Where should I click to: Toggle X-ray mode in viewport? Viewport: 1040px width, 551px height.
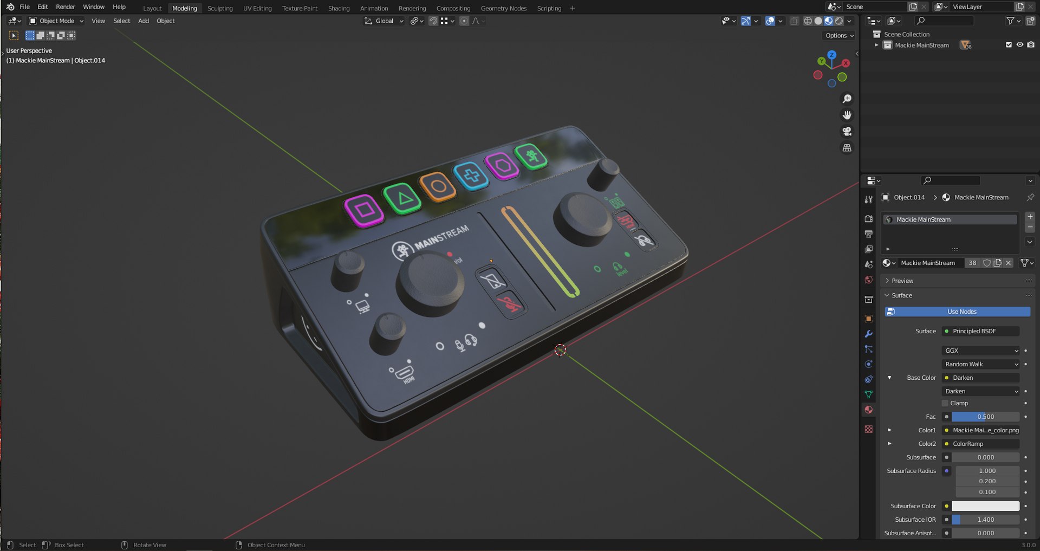pos(794,21)
